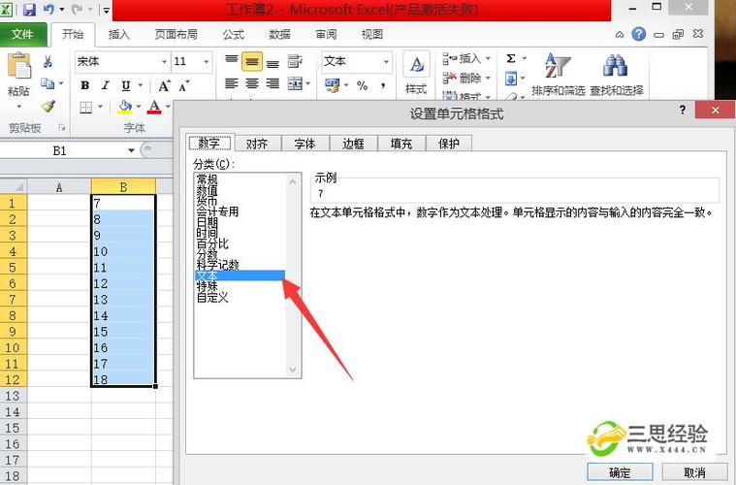This screenshot has width=736, height=485.
Task: Click the bottom align icon
Action: click(x=272, y=63)
